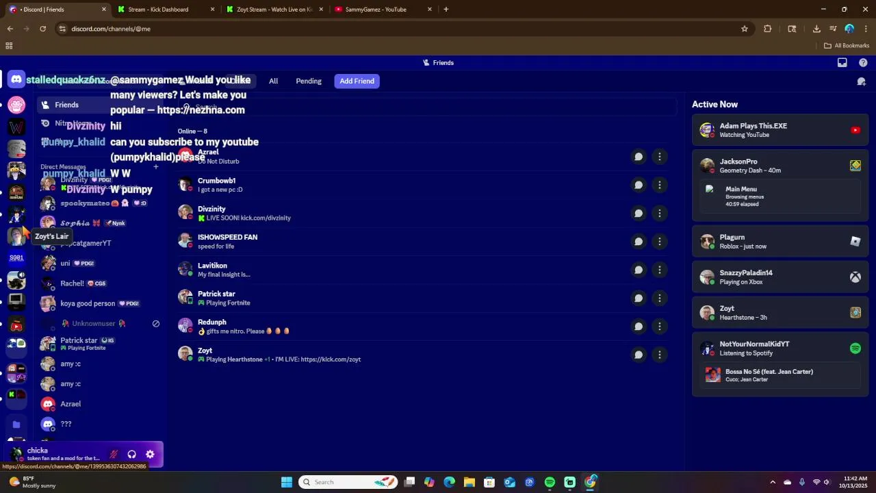Open Zoyt Hearthstone activity card
Image resolution: width=876 pixels, height=493 pixels.
click(x=780, y=312)
